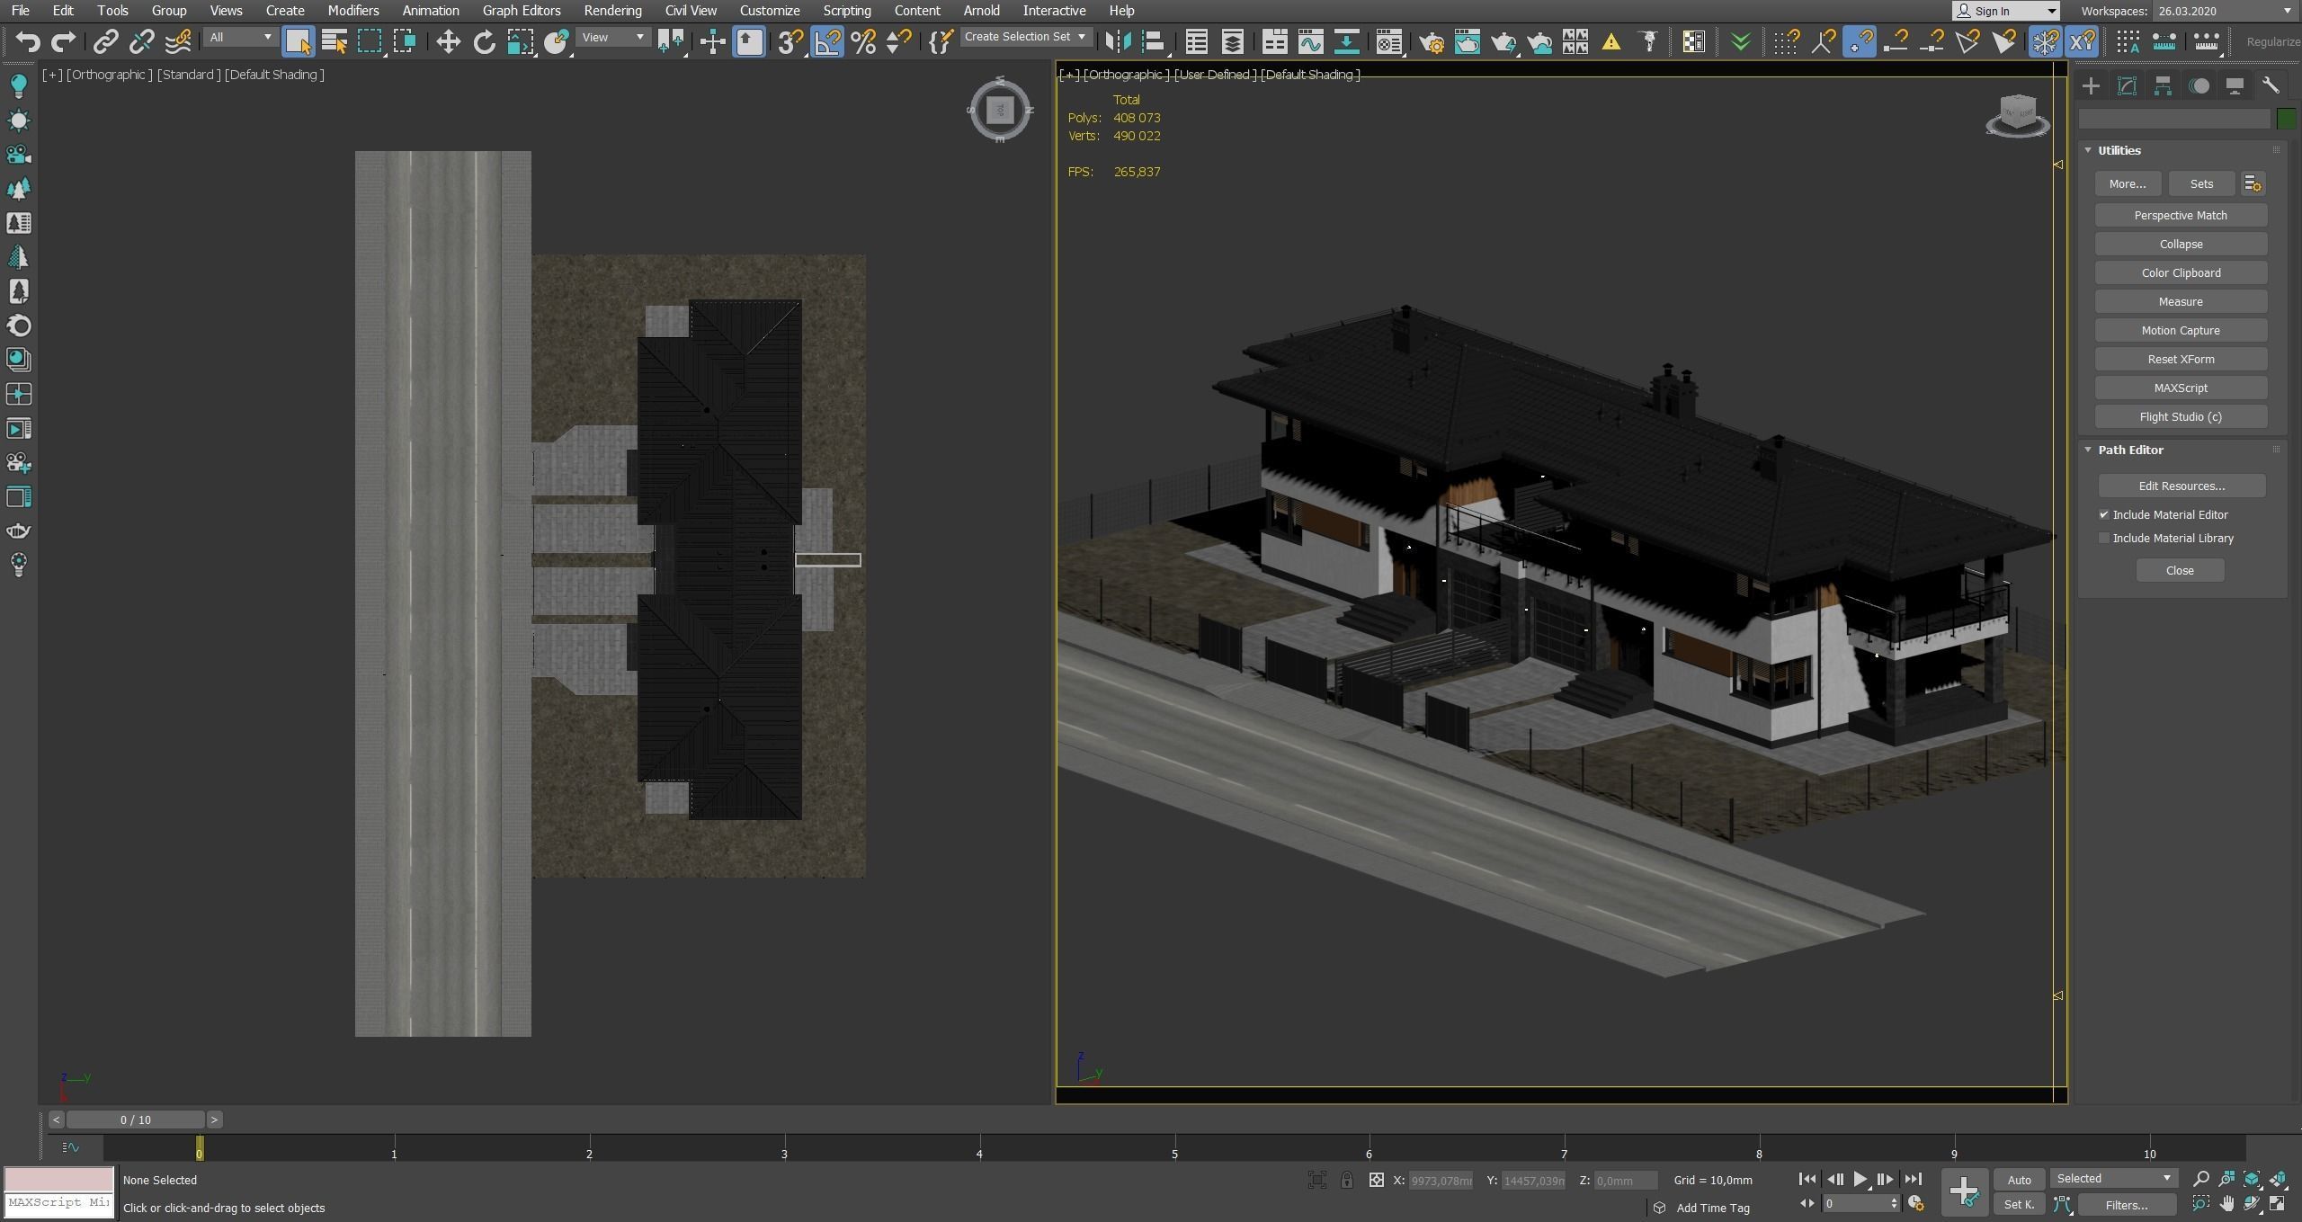Open the Workspaces dropdown
Screen dimensions: 2302x1222
pyautogui.click(x=2222, y=11)
